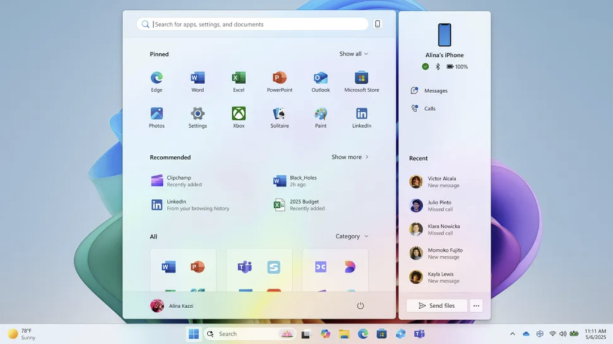Launch PowerPoint pinned app
The width and height of the screenshot is (613, 344).
[280, 82]
